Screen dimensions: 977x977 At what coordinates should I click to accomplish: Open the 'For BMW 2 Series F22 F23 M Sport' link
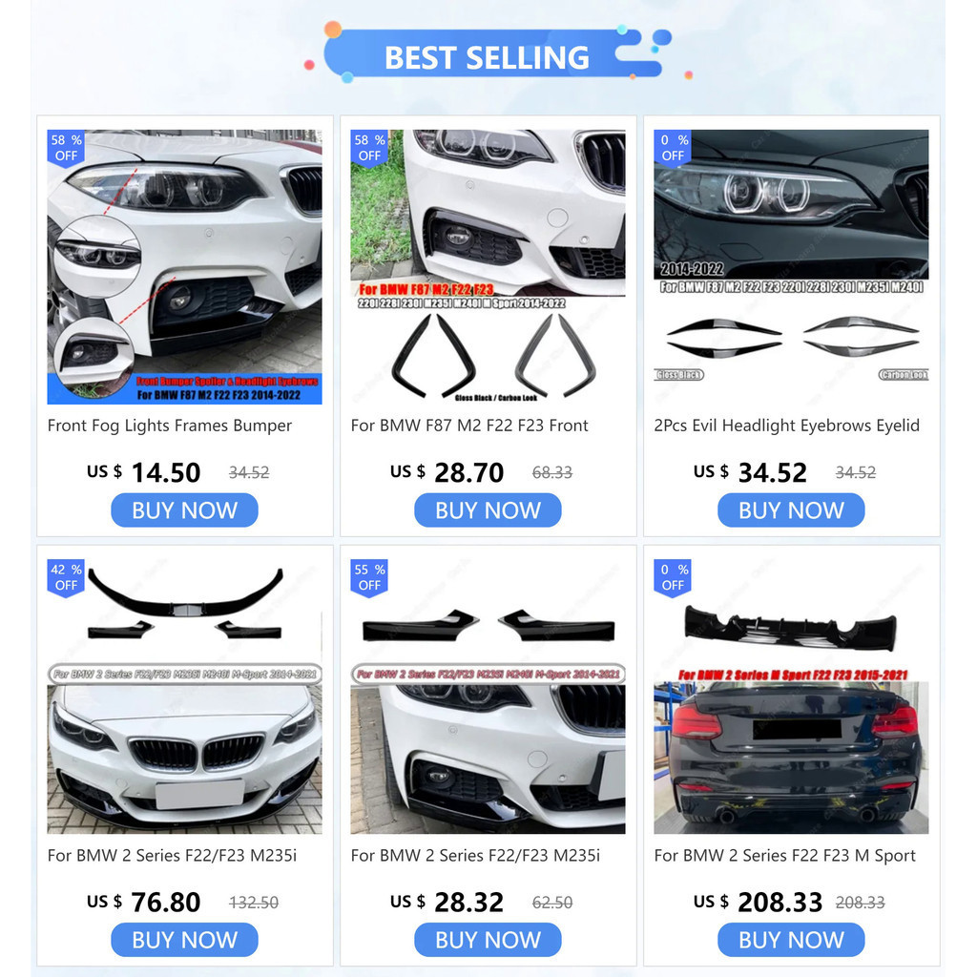784,856
